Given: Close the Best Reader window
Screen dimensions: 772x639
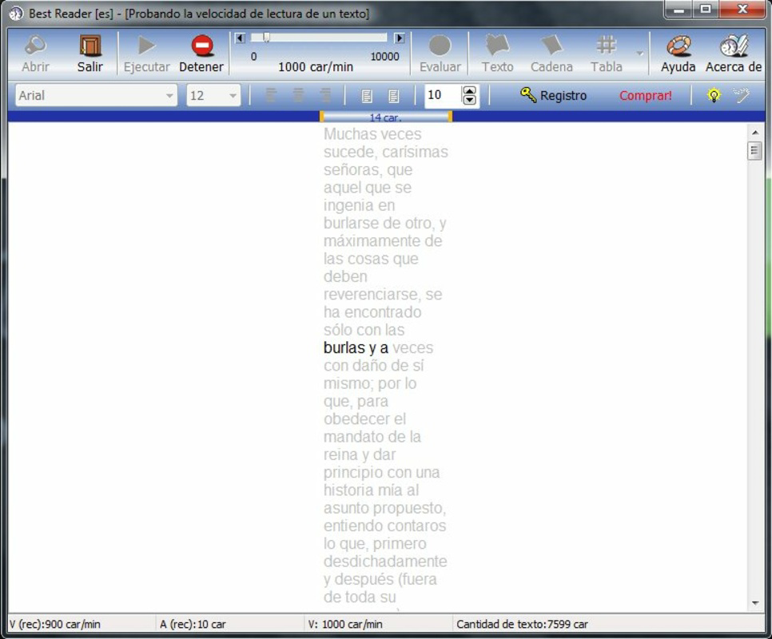Looking at the screenshot, I should coord(742,9).
